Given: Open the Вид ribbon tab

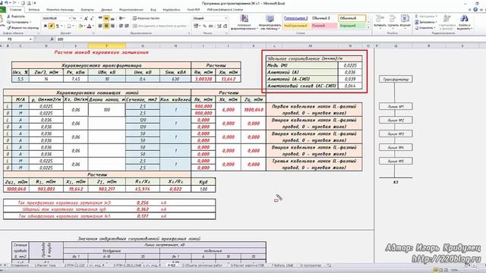Looking at the screenshot, I should (x=153, y=10).
